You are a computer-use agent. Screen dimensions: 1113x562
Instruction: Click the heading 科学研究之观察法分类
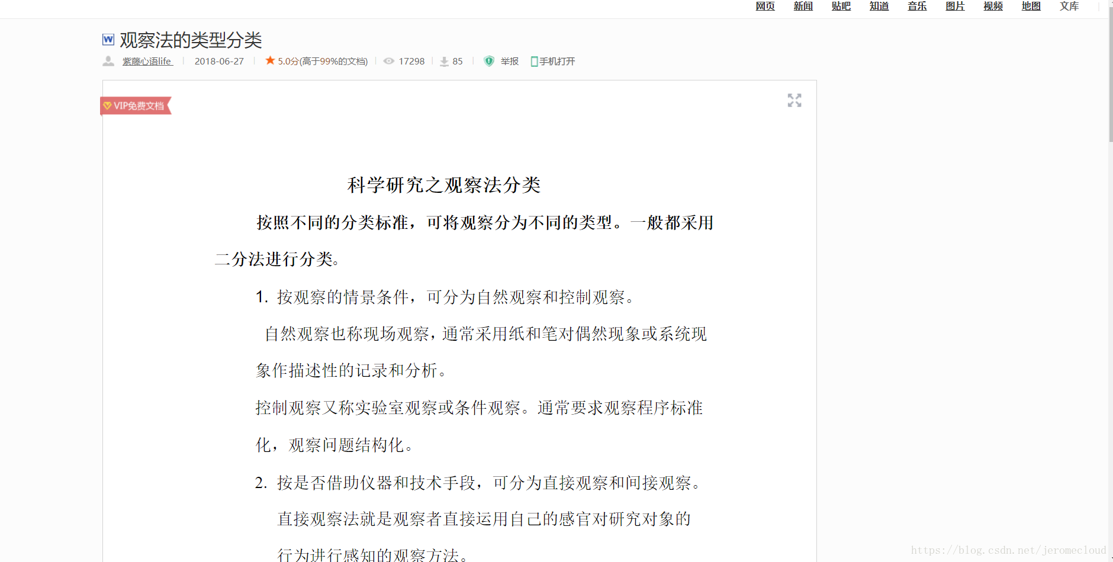pos(444,185)
